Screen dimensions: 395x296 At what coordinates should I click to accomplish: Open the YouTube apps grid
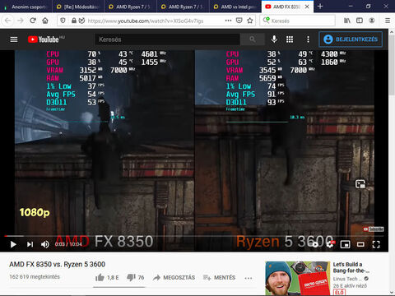coord(290,39)
